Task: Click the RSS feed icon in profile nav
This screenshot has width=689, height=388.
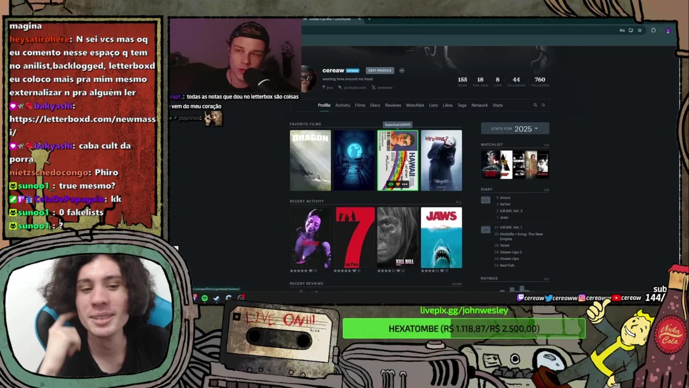Action: 543,105
